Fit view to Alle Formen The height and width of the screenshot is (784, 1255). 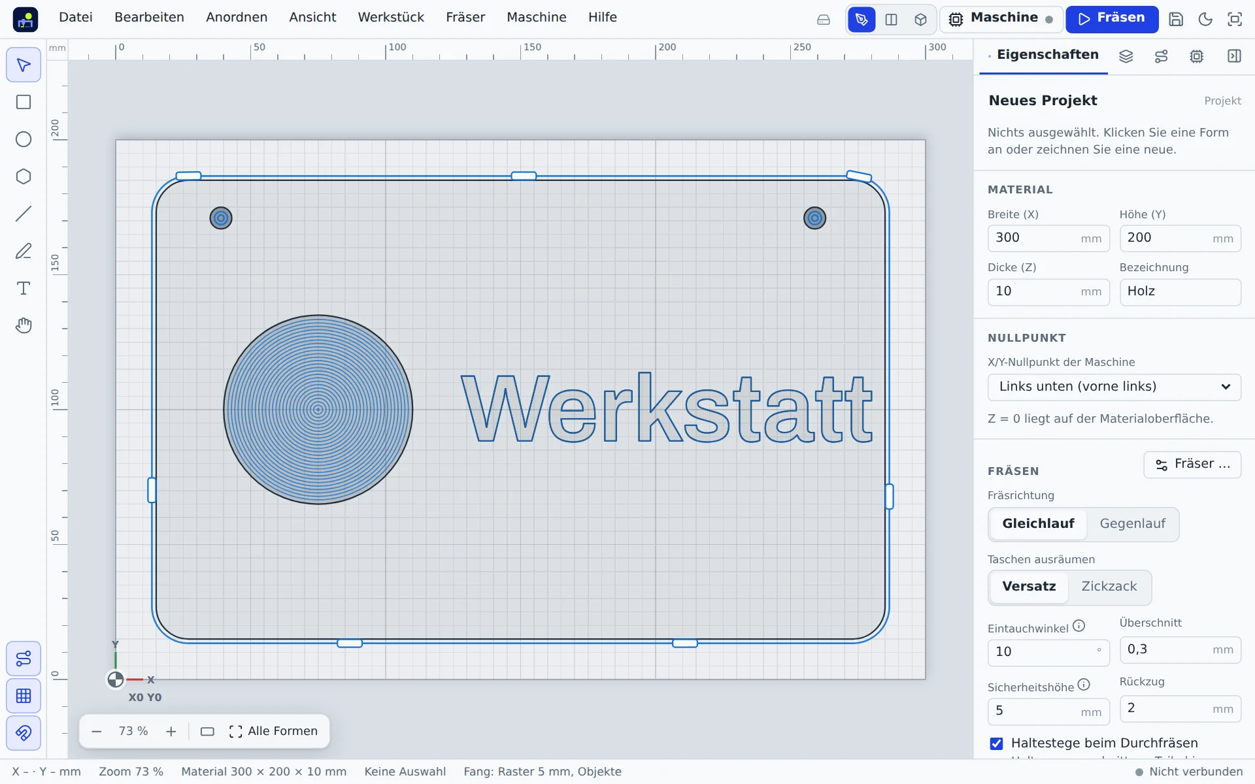(x=274, y=732)
